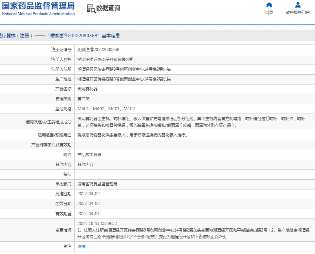This screenshot has height=254, width=315.
Task: Click management category value 第二类
Action: pyautogui.click(x=84, y=99)
